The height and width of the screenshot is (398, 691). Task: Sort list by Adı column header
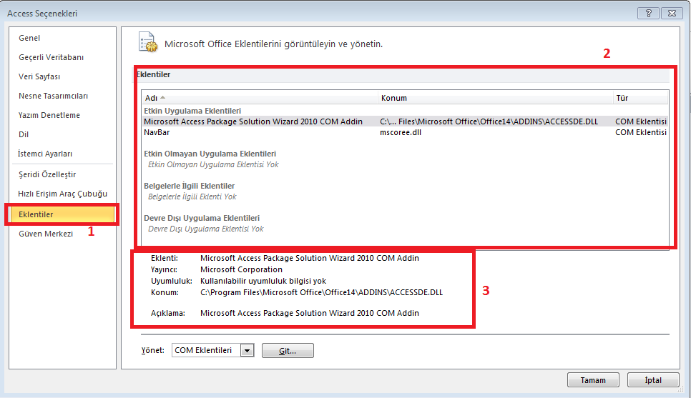260,98
